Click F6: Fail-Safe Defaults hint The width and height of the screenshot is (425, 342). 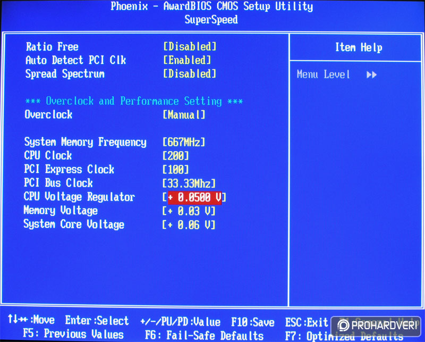coord(204,335)
